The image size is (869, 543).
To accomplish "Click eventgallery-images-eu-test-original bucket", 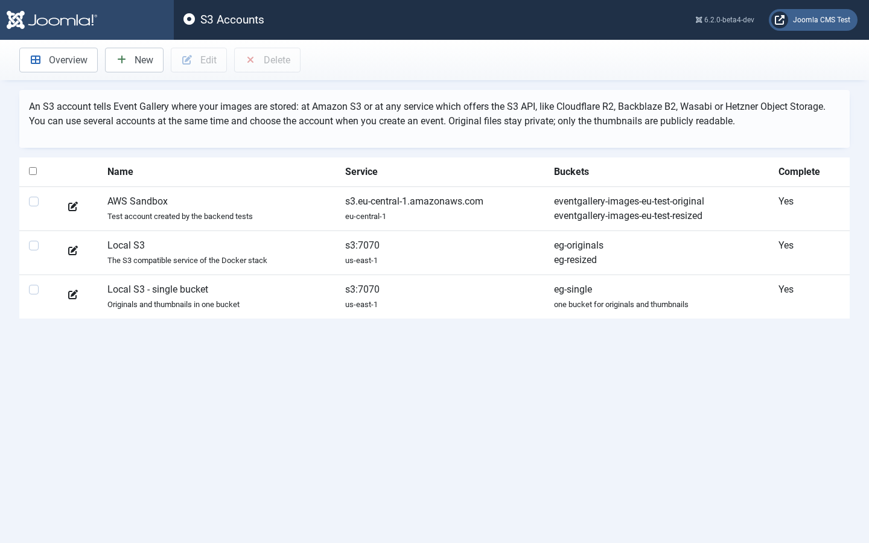I will 629,201.
